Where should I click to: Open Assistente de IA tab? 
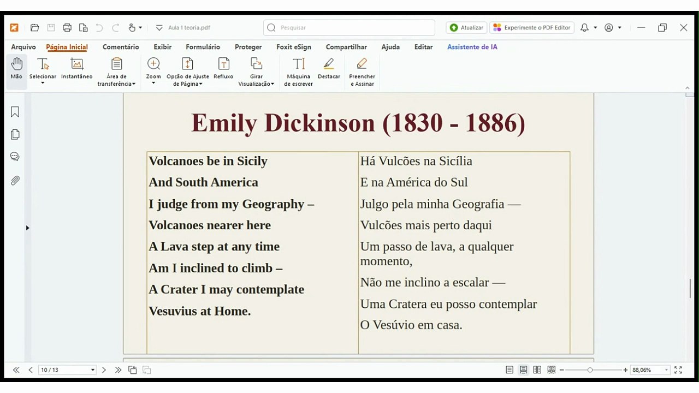pos(472,47)
